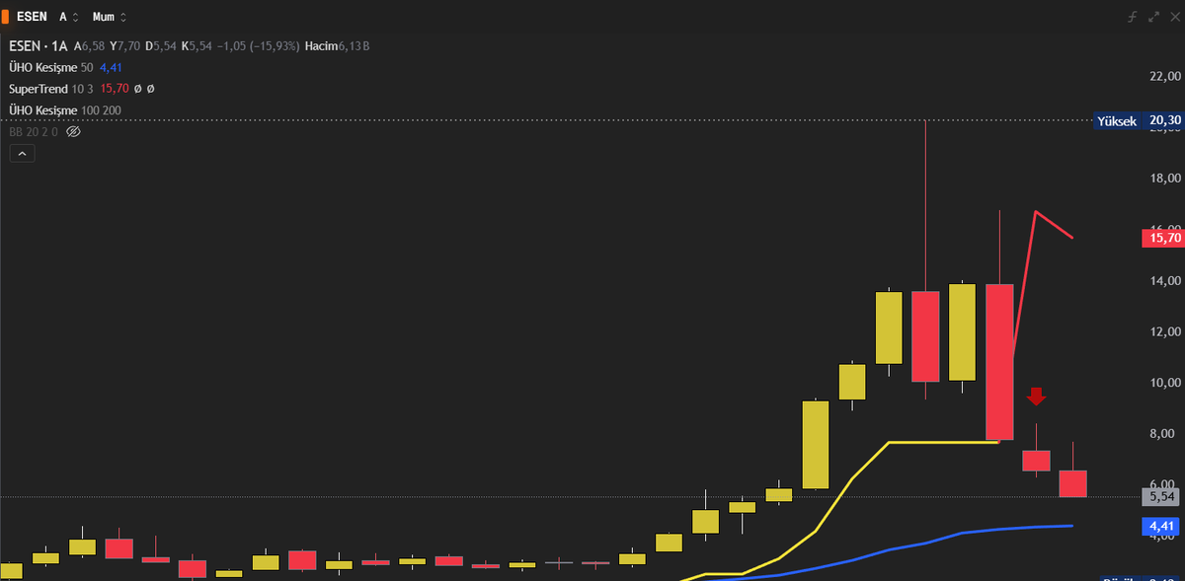Click the red sell arrow signal marker

[x=1036, y=397]
